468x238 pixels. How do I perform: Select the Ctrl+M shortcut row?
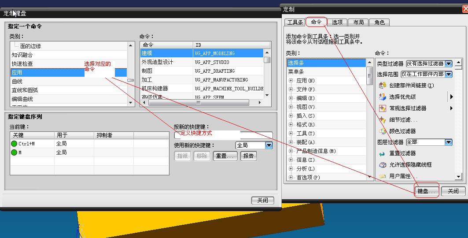[89, 144]
